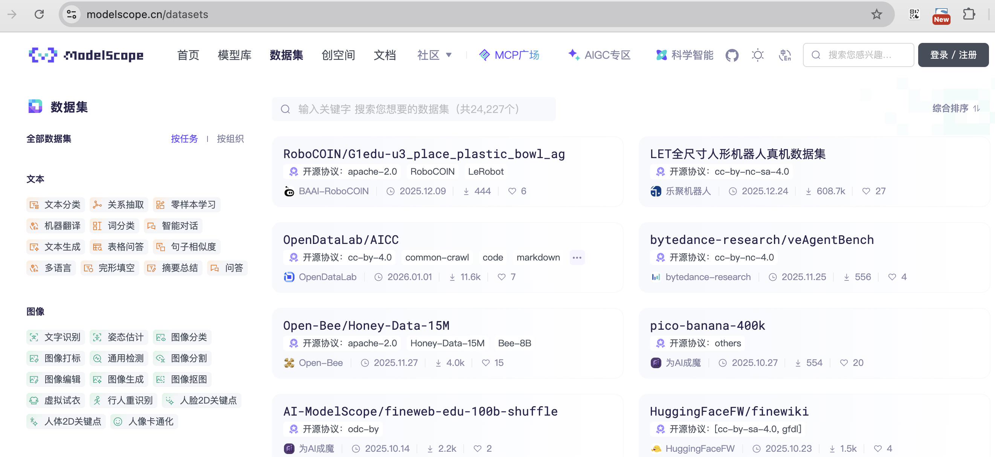Focus the dataset keyword search field
Viewport: 995px width, 457px height.
tap(413, 109)
